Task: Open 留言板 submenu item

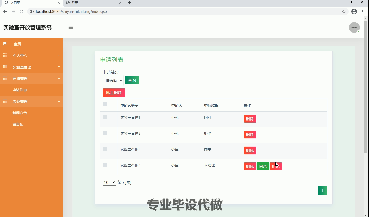Action: point(18,124)
